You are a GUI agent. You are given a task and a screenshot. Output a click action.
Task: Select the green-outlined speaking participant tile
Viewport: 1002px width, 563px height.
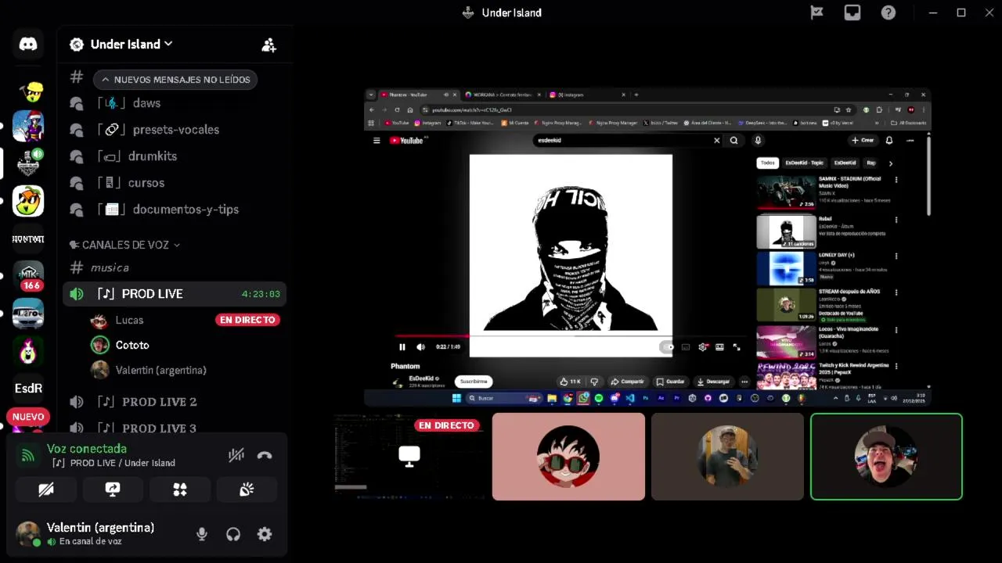[x=886, y=457]
